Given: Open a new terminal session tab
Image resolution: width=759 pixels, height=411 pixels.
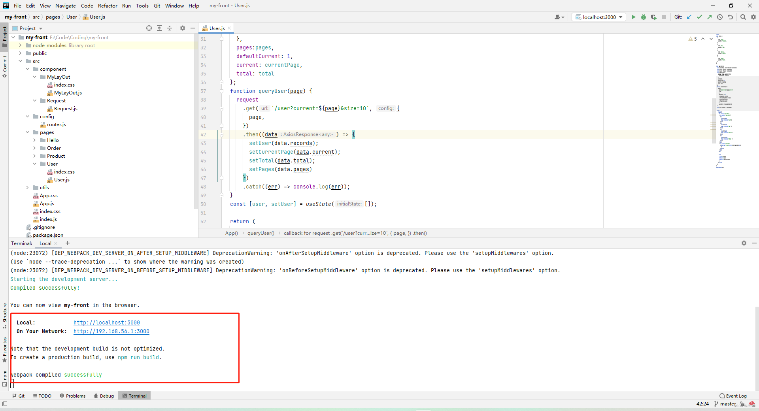Looking at the screenshot, I should (68, 243).
